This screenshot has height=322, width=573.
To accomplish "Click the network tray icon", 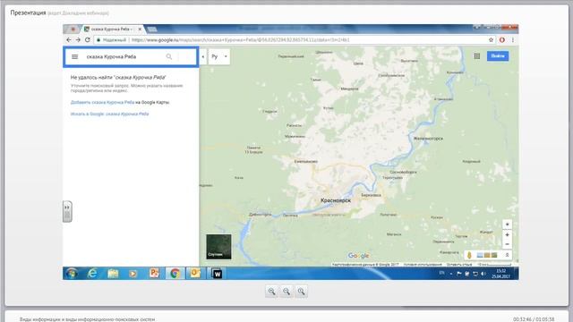I will coord(475,274).
